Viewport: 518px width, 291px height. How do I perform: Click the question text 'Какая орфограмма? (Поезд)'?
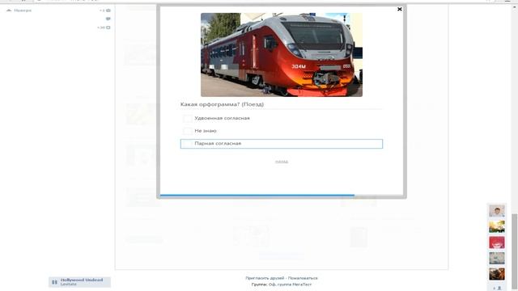pyautogui.click(x=222, y=104)
